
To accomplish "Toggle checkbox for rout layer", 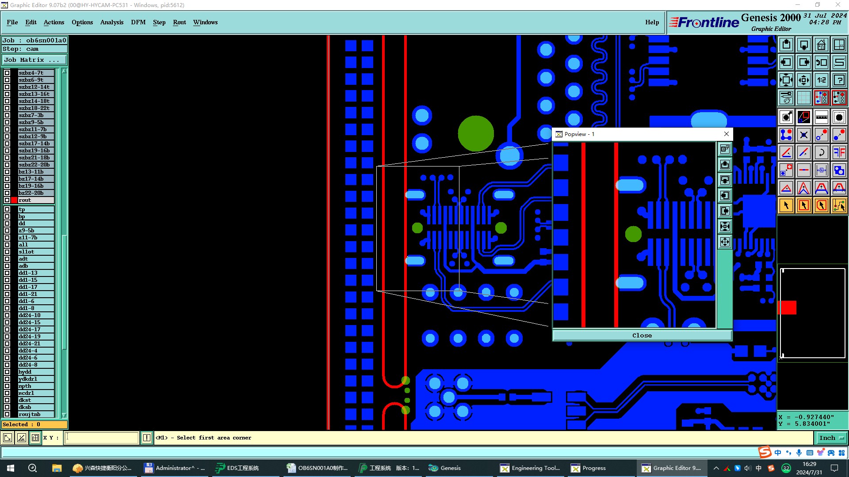I will point(7,200).
